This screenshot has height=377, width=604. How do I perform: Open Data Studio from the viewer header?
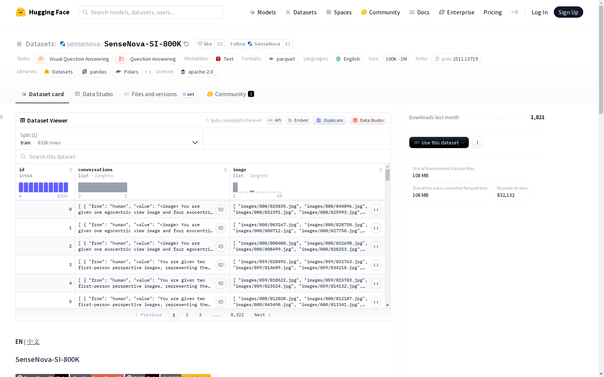[x=368, y=120]
